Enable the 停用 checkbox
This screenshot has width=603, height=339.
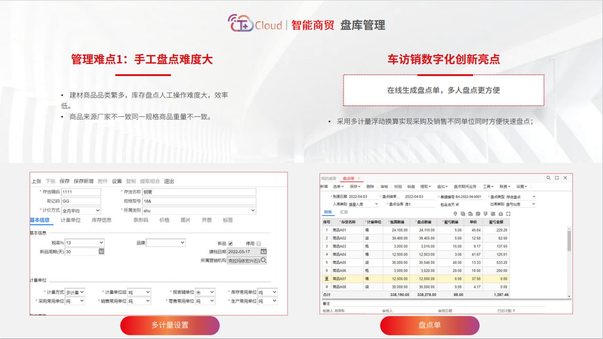[x=258, y=244]
